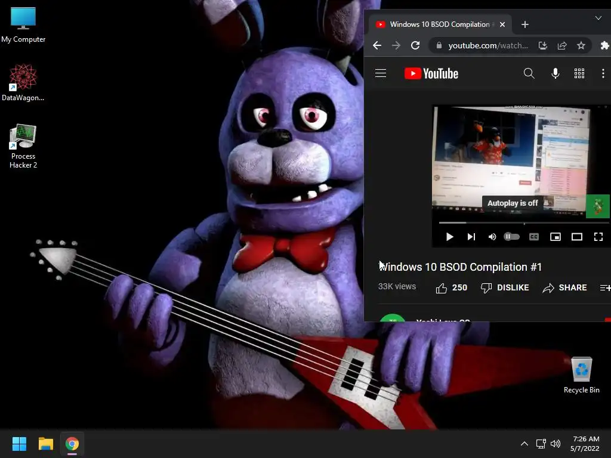Like the video with 250 likes

pyautogui.click(x=451, y=288)
